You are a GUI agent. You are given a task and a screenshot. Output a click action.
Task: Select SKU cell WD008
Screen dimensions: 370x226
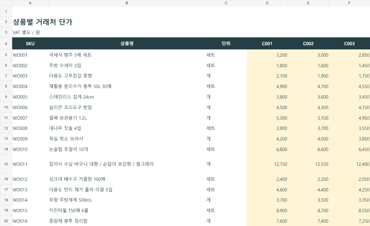(30, 128)
